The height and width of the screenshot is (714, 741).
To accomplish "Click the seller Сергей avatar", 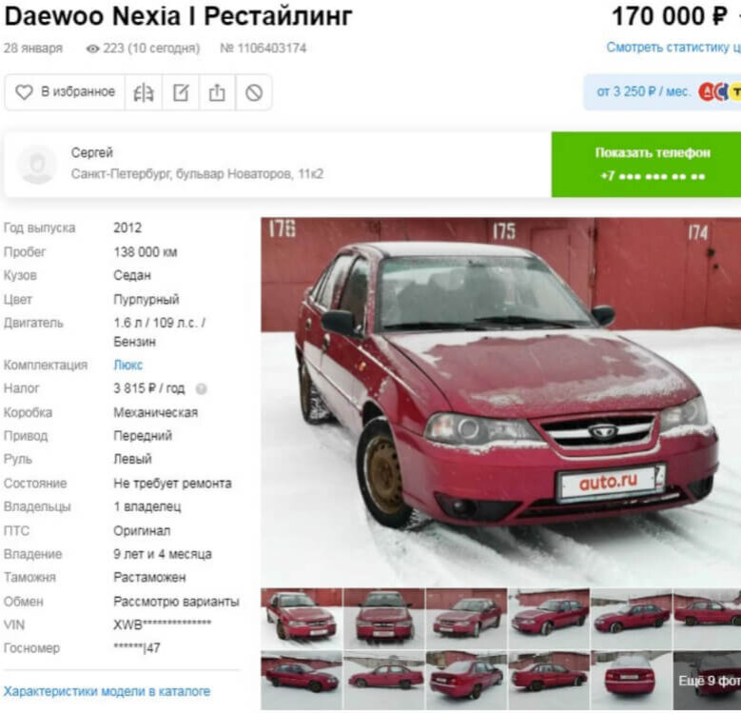I will coord(36,164).
